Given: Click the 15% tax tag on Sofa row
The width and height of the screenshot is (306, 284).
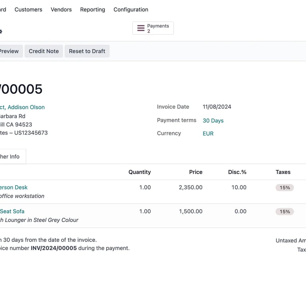Looking at the screenshot, I should (284, 211).
